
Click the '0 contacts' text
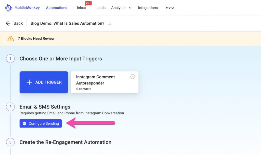tap(84, 89)
